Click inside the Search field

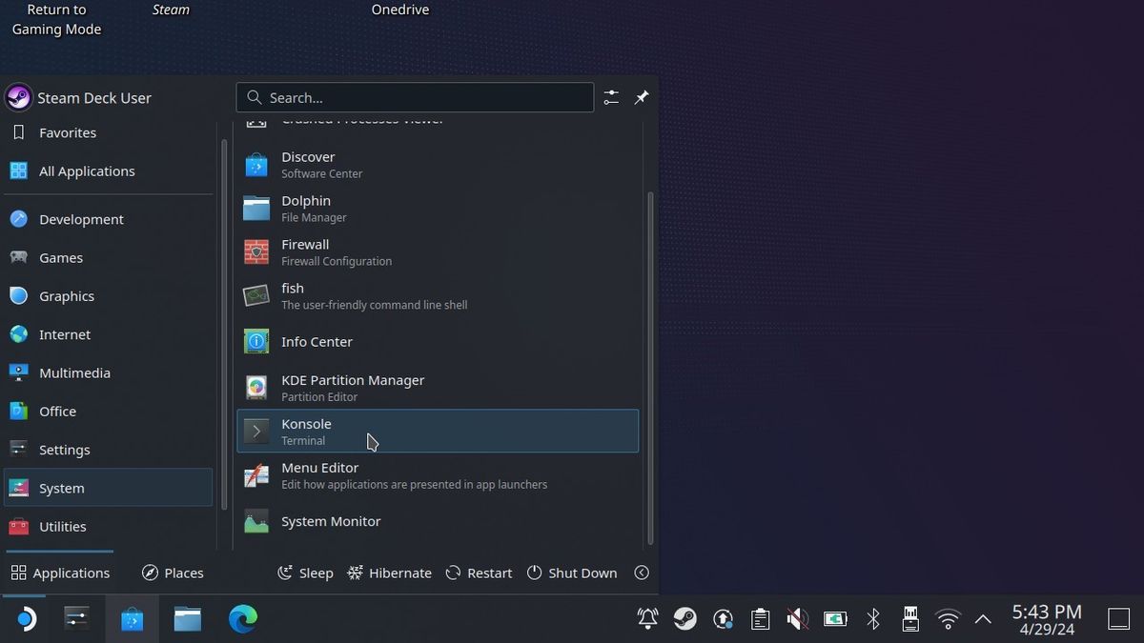415,97
